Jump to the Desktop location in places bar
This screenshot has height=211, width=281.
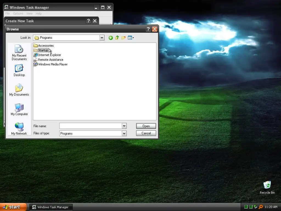(19, 71)
